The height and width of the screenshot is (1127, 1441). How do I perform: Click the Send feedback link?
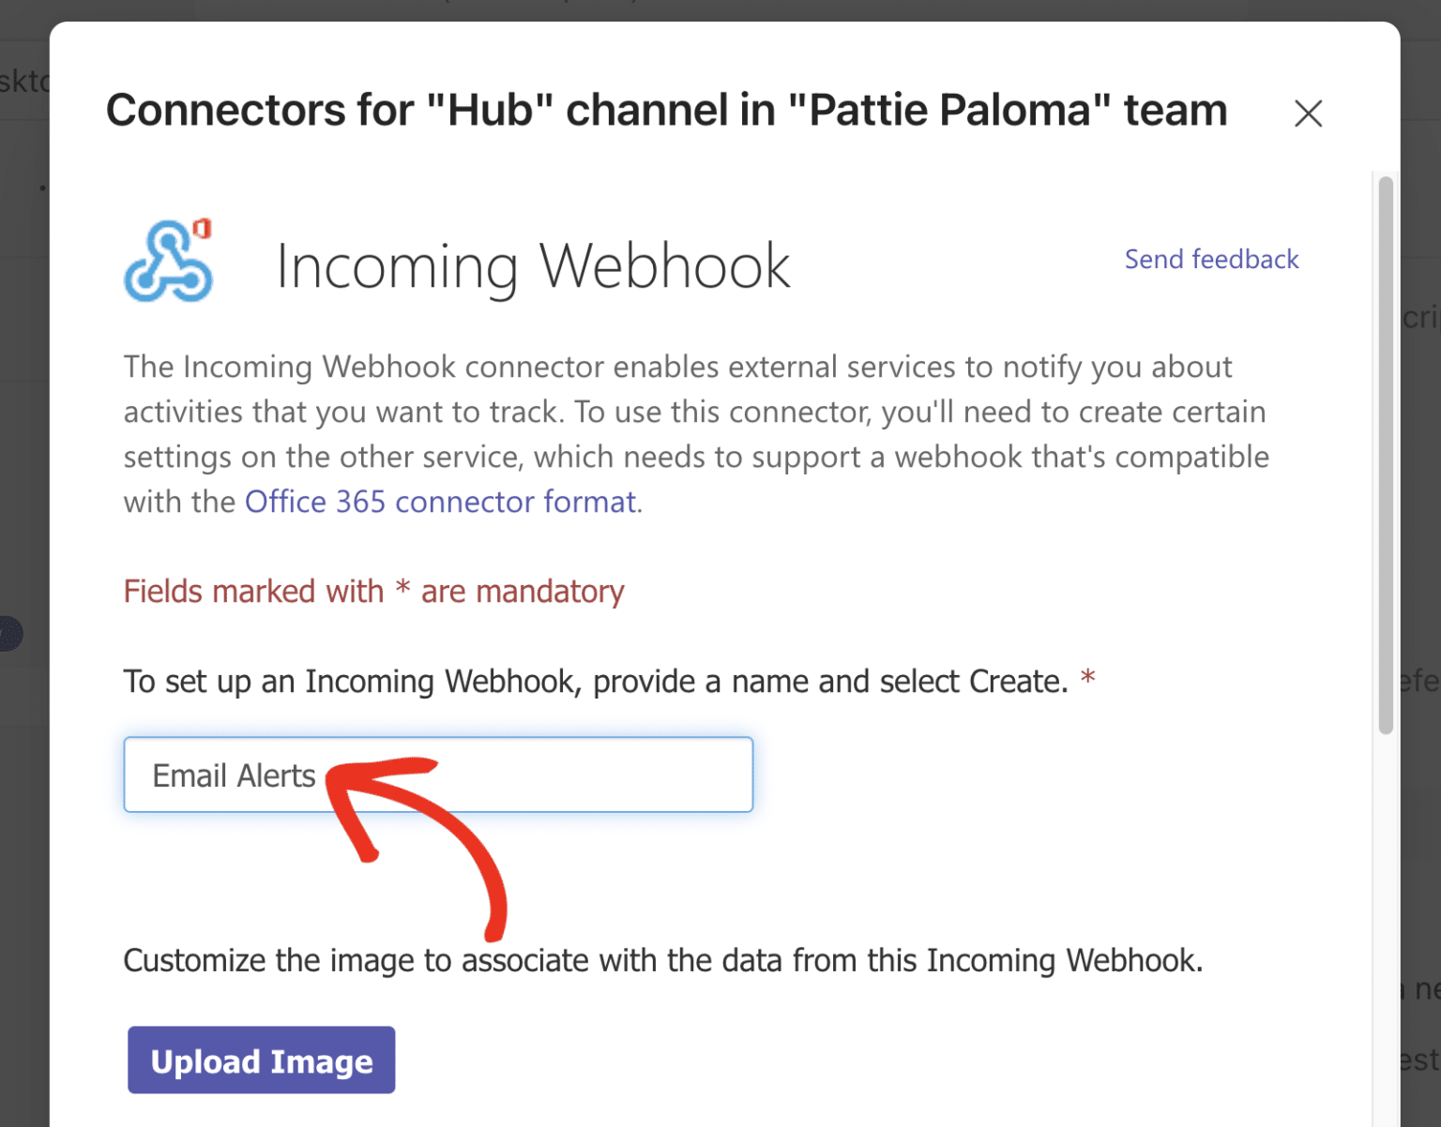[1211, 259]
